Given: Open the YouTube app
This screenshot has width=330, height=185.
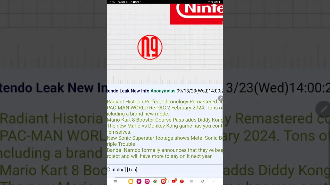Looking at the screenshot, I should click(x=174, y=181).
